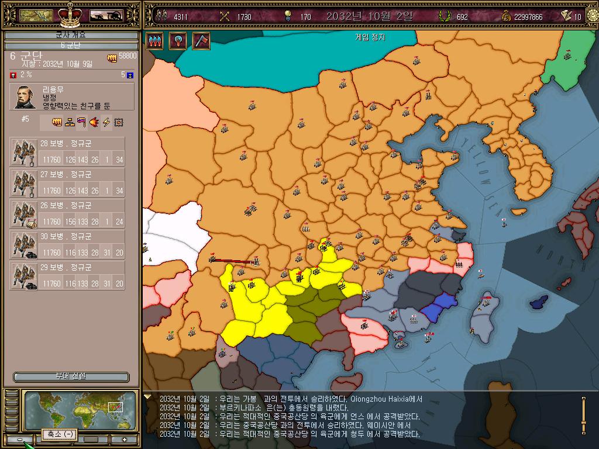Open the menu button with horizontal lines
The width and height of the screenshot is (599, 449).
pos(91,440)
